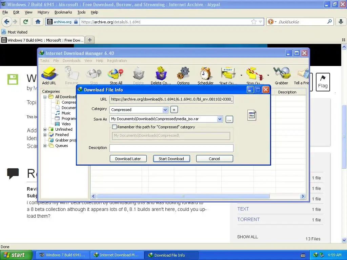Select the Windows 7 Build 6941 browser tab
This screenshot has width=347, height=260.
pos(42,40)
